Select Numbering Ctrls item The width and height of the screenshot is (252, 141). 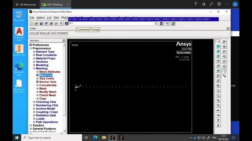pyautogui.click(x=47, y=105)
